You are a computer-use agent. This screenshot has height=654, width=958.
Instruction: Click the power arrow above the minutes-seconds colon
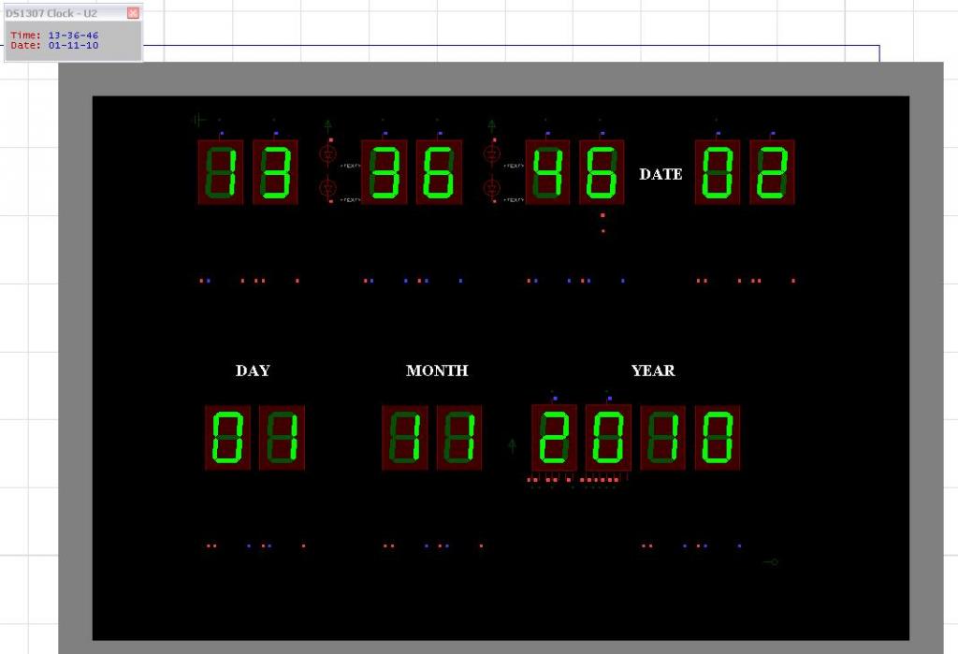[x=492, y=126]
